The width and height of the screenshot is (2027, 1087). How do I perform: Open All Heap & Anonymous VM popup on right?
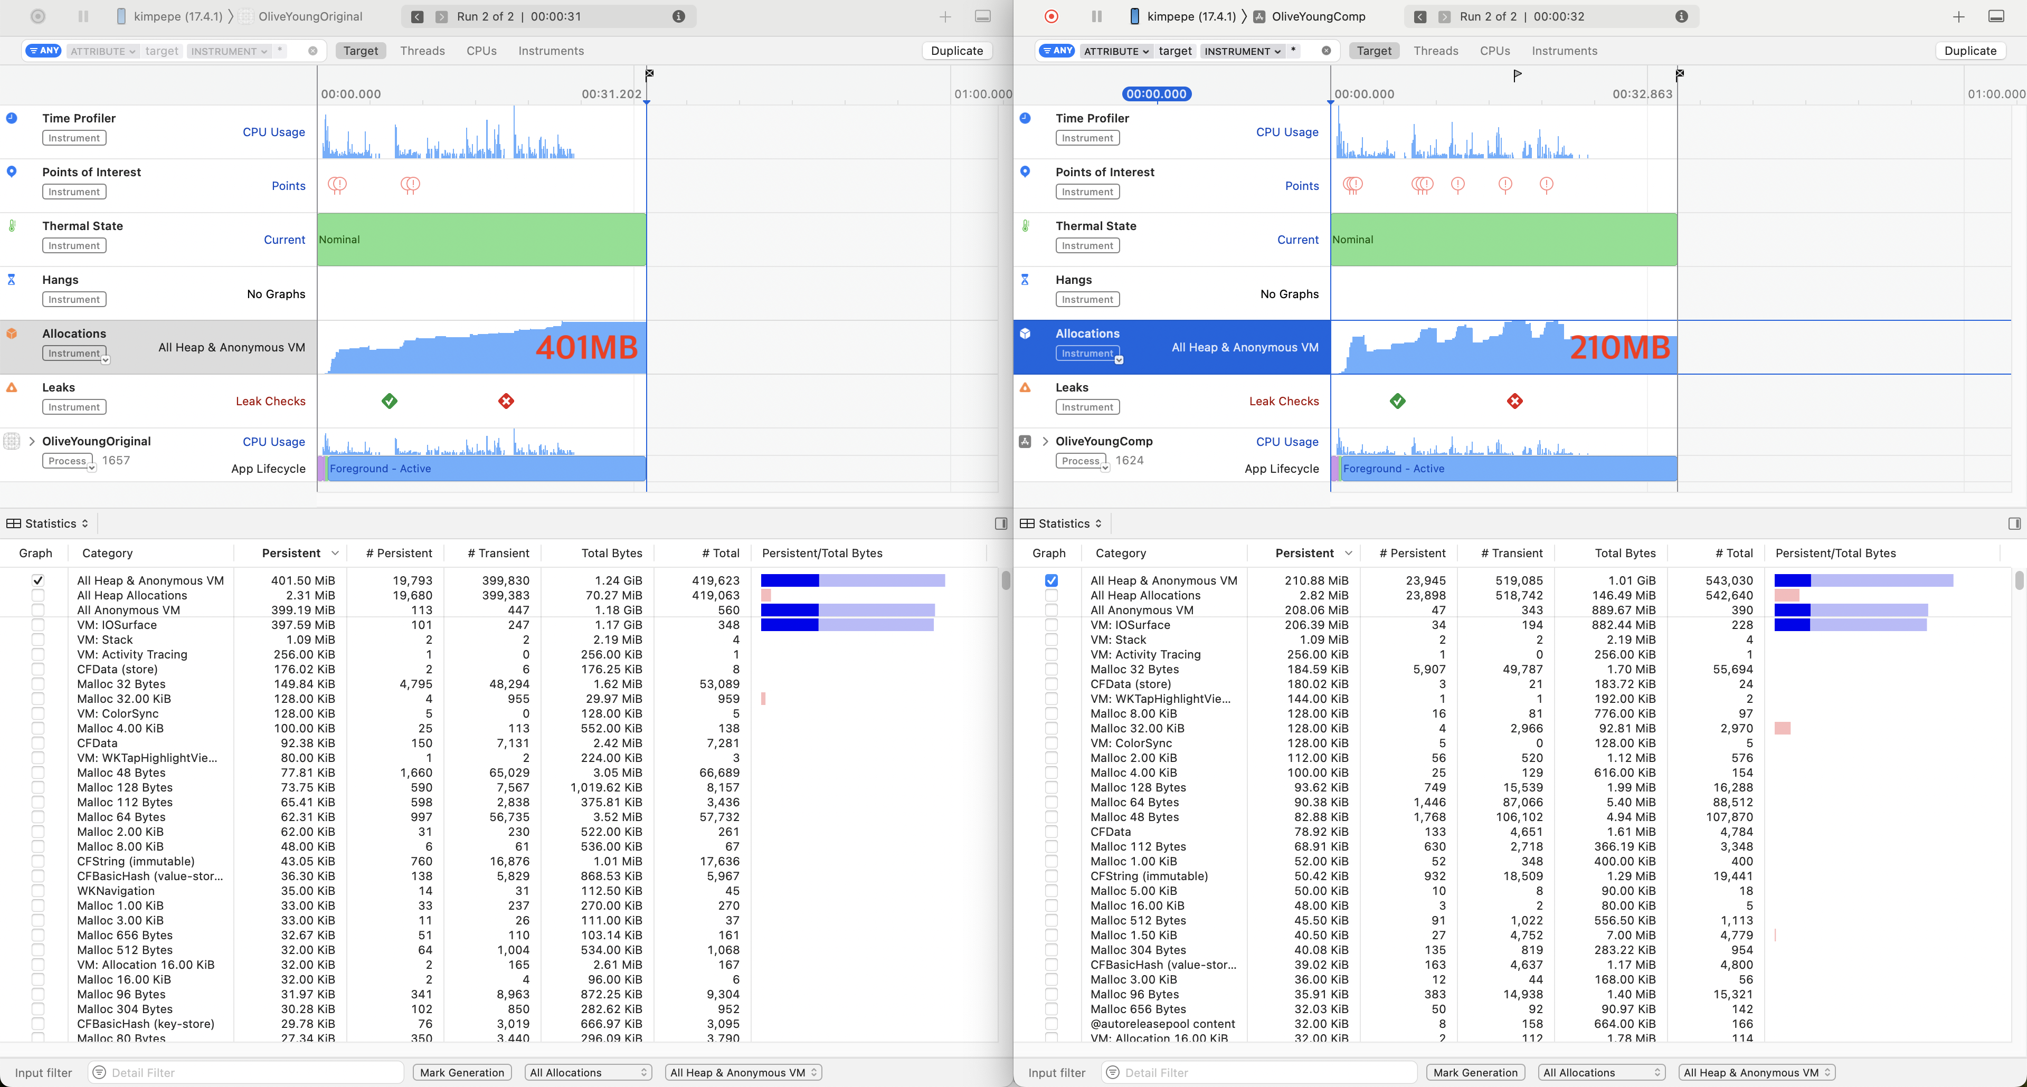tap(1756, 1073)
